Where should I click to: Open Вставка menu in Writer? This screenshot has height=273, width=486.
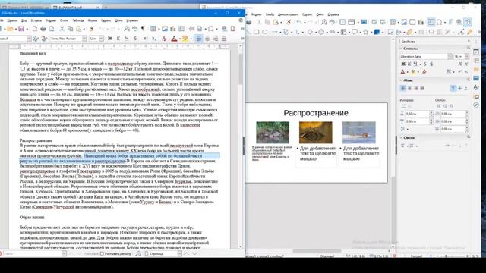pyautogui.click(x=36, y=20)
